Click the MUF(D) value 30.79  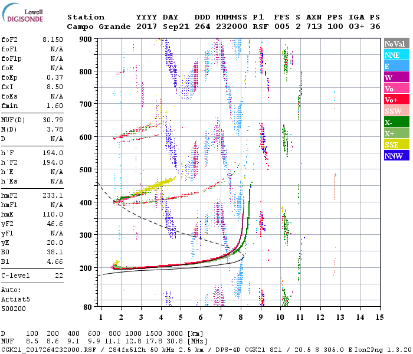tap(53, 120)
